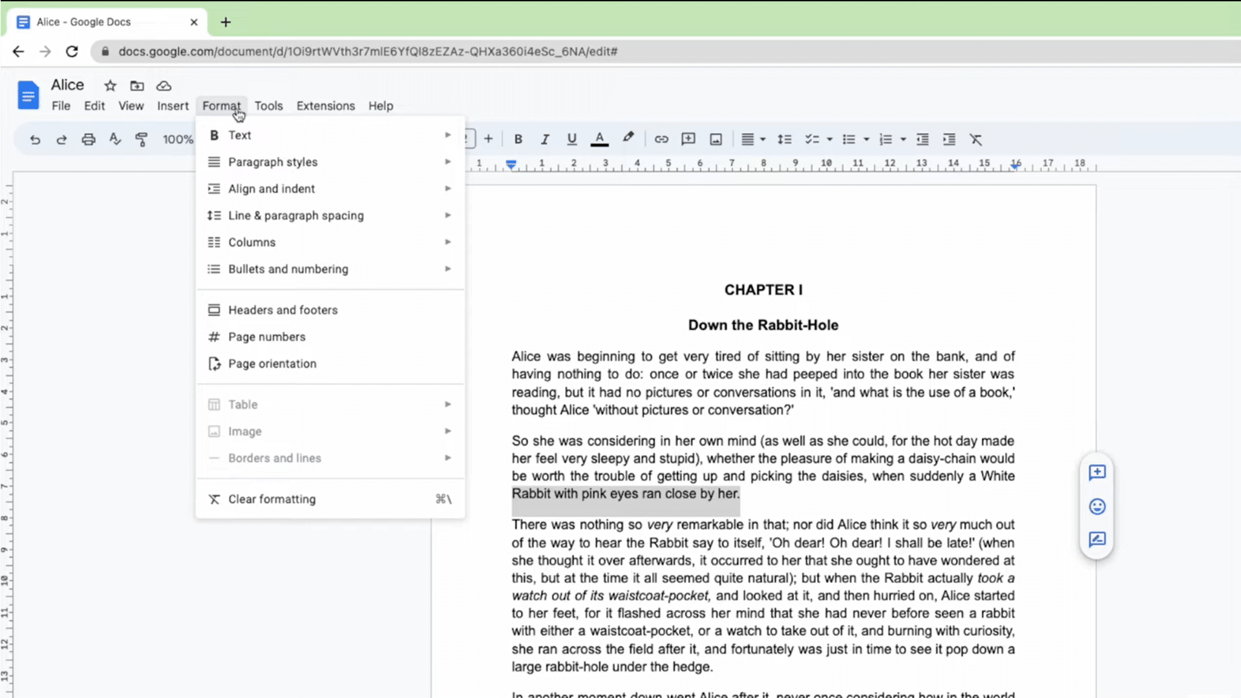Click the left indent marker on ruler
The image size is (1241, 698).
click(511, 165)
